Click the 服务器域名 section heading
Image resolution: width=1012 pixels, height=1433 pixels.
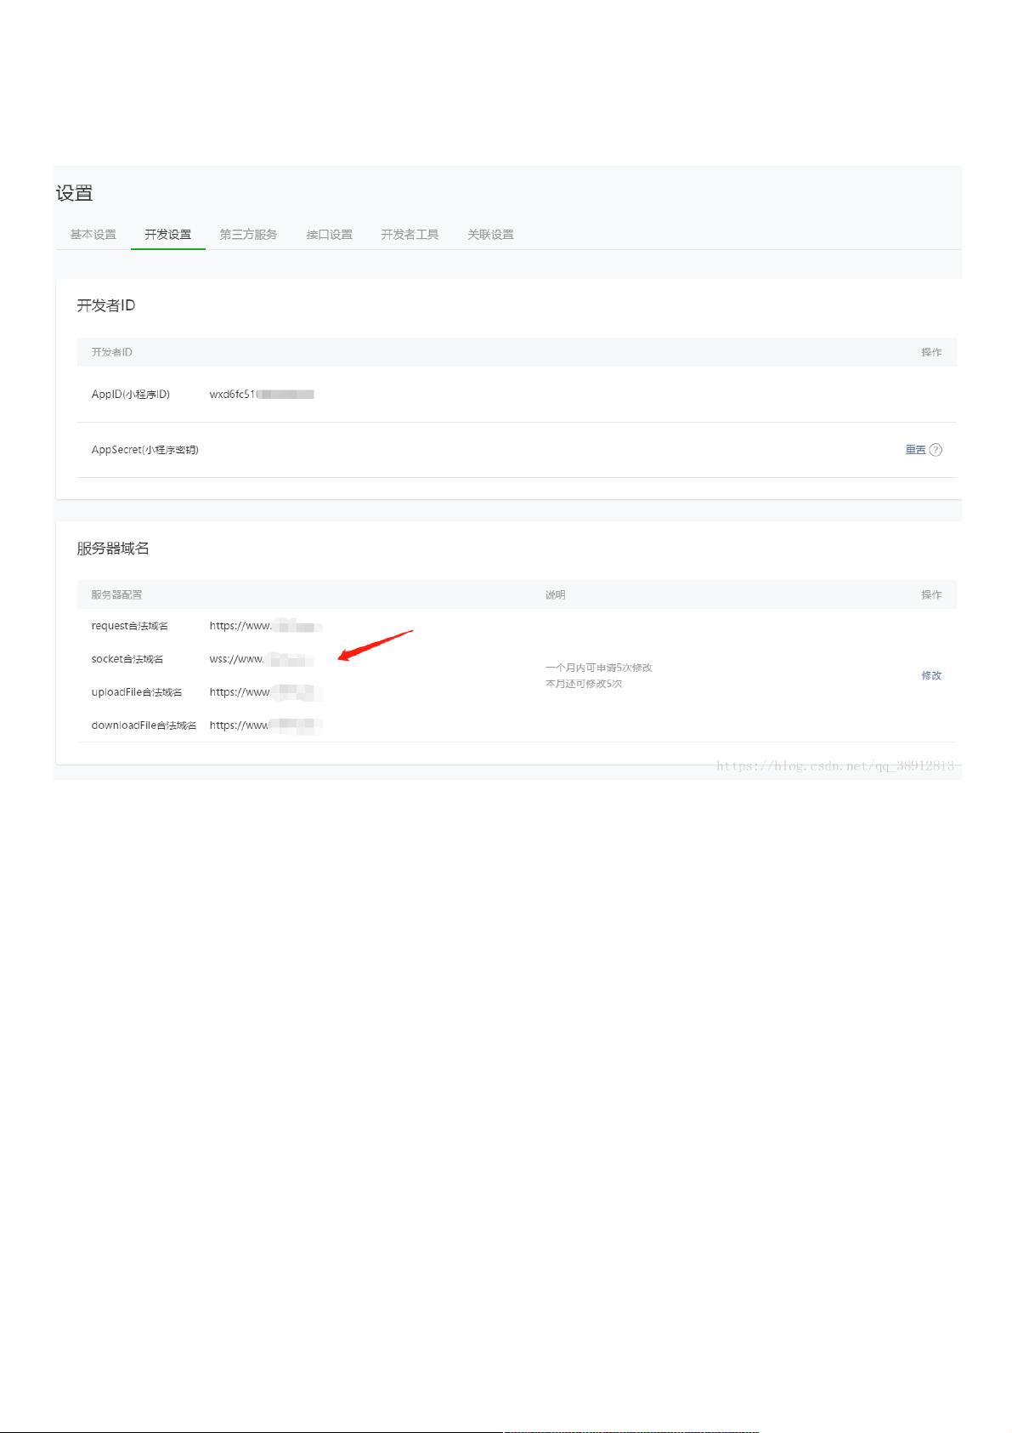[x=113, y=549]
